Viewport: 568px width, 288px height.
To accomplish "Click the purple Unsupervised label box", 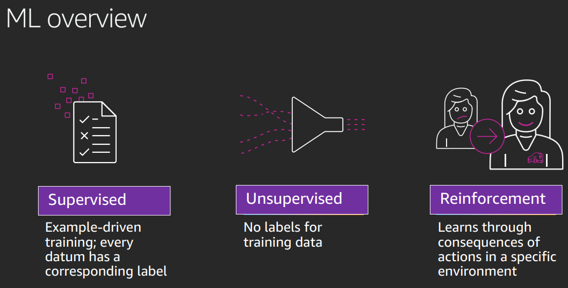I will pos(302,200).
